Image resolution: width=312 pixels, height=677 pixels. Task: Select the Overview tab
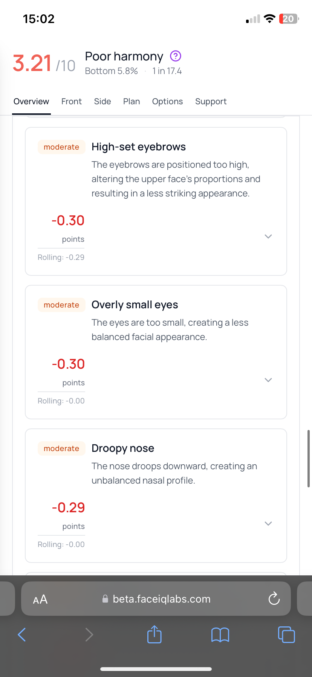[31, 102]
